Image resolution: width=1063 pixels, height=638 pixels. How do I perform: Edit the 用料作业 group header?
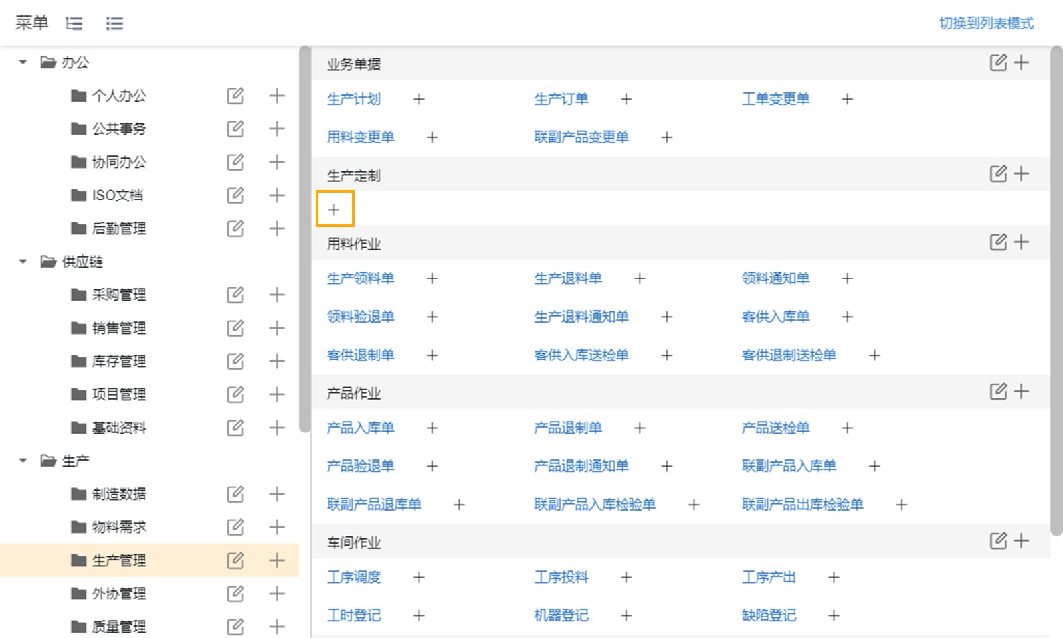[998, 242]
